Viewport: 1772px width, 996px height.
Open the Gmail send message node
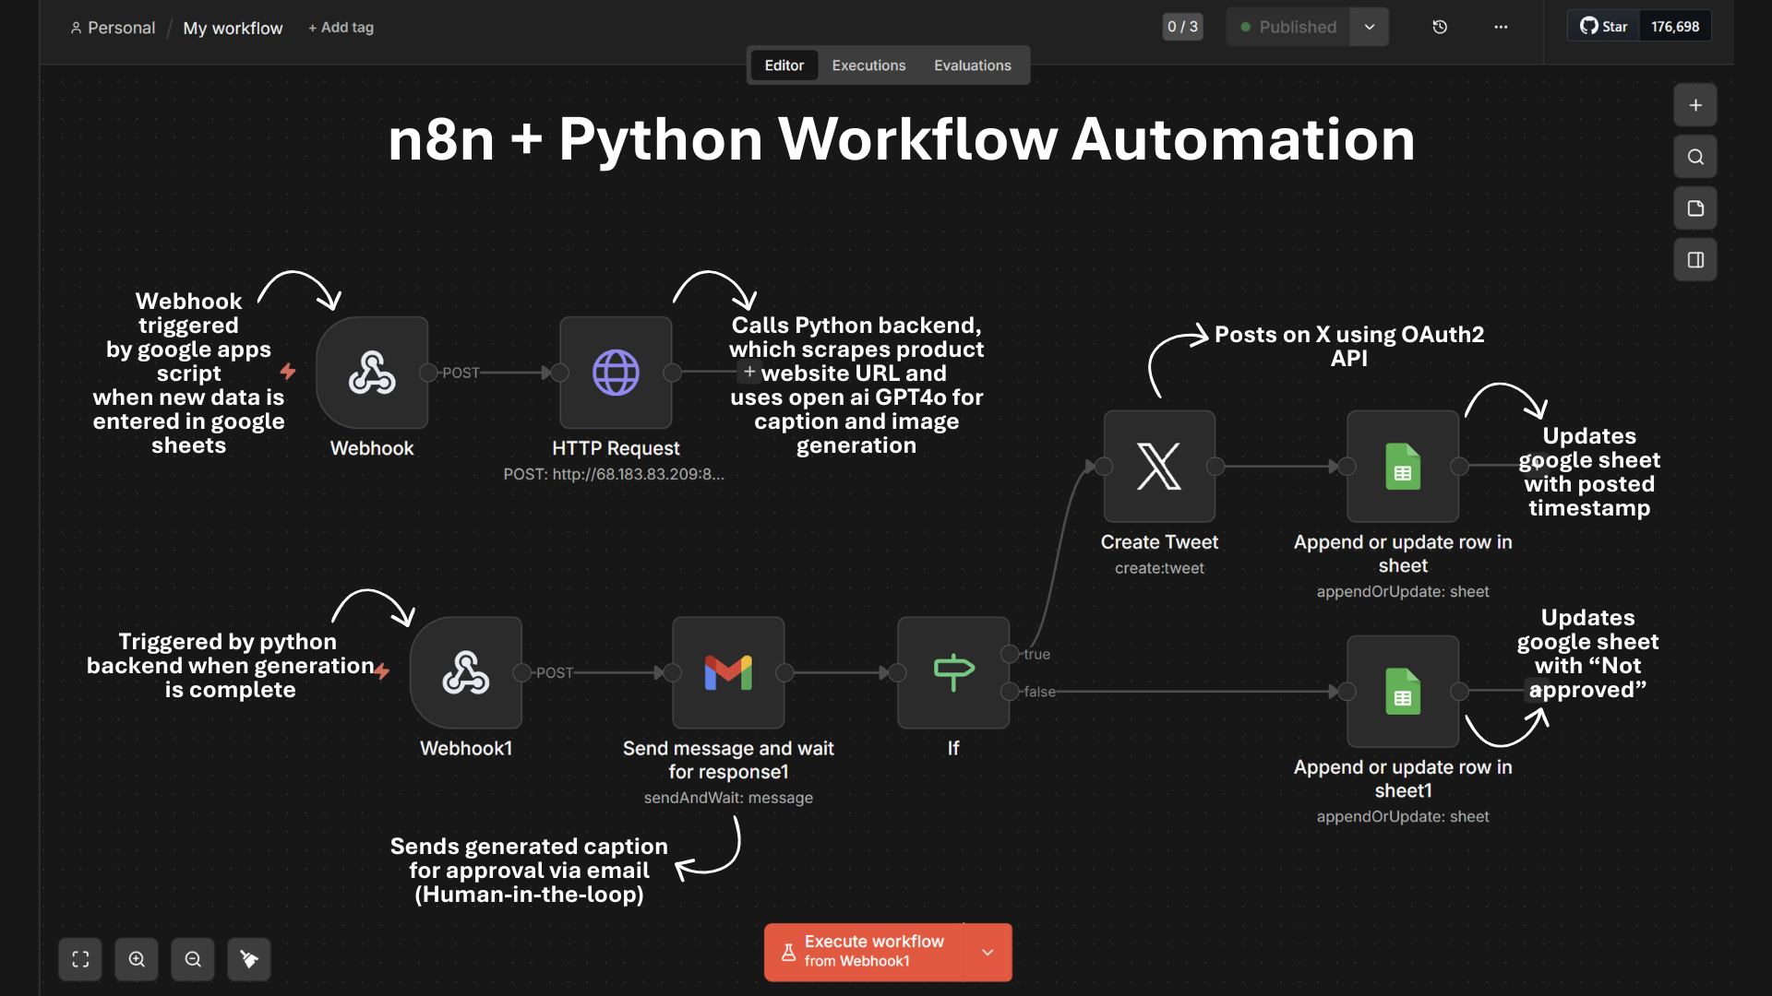[x=728, y=672]
